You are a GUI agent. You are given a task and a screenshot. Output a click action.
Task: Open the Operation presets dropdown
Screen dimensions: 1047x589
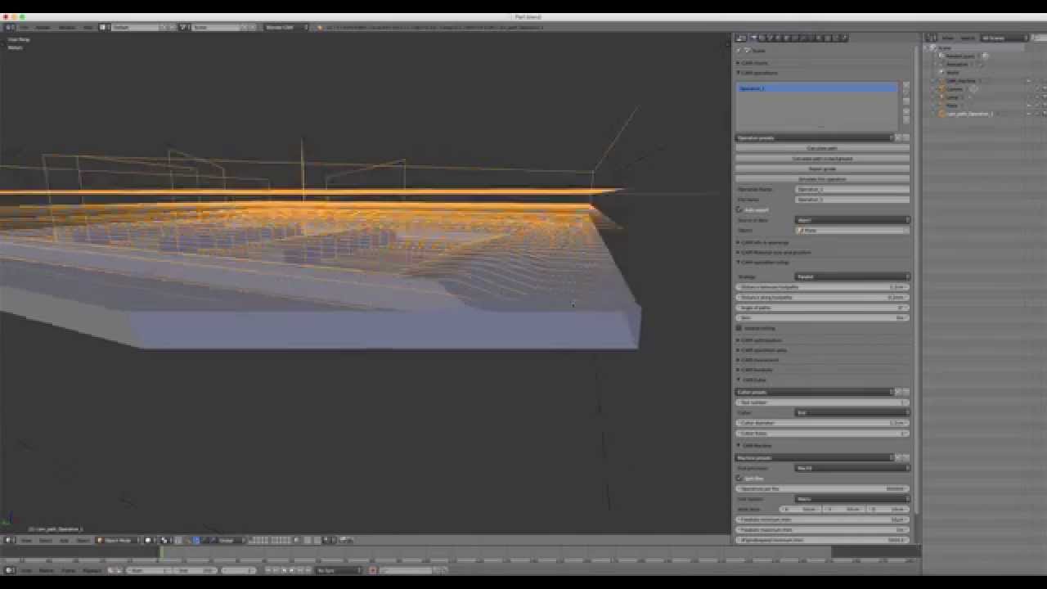(814, 137)
